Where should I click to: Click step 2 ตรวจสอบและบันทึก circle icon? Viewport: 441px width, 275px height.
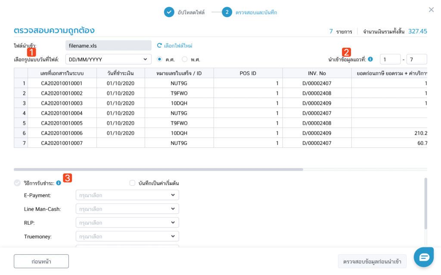pos(227,12)
